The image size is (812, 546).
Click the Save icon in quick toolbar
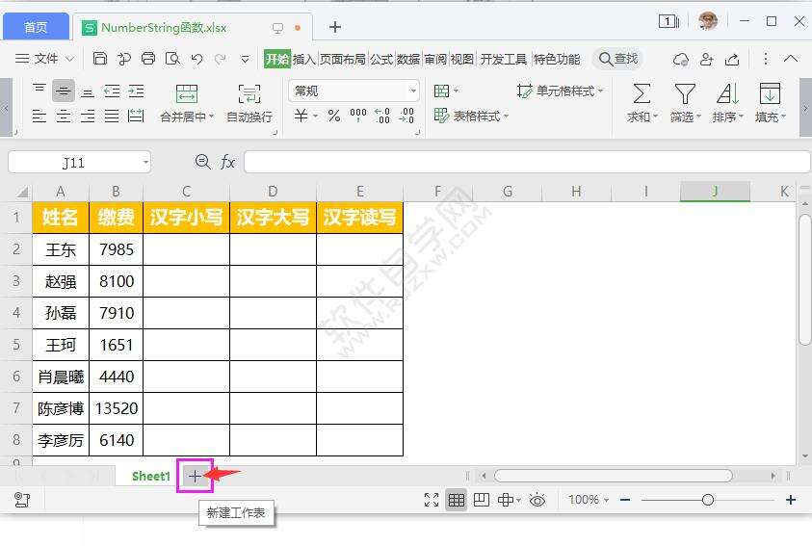[x=100, y=59]
